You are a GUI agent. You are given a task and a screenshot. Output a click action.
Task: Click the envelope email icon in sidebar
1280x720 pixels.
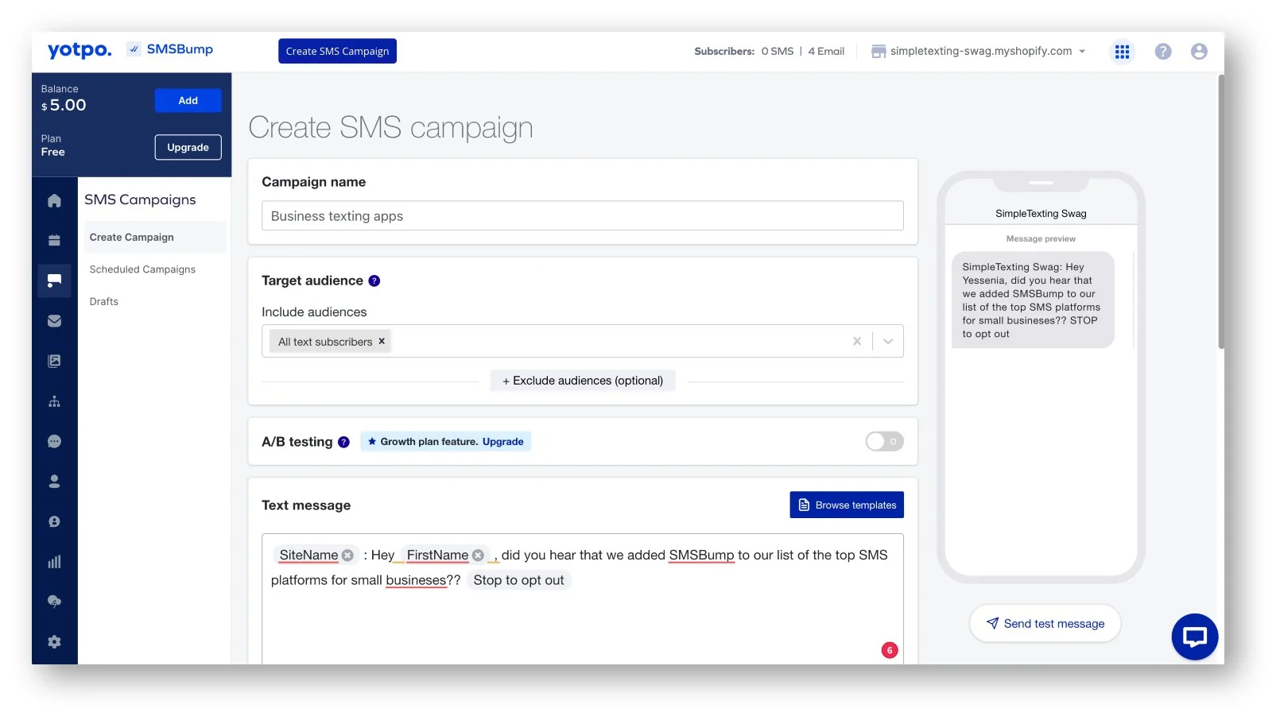(54, 321)
